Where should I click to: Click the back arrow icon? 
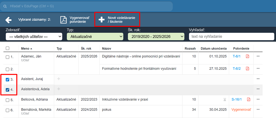[x=9, y=20]
